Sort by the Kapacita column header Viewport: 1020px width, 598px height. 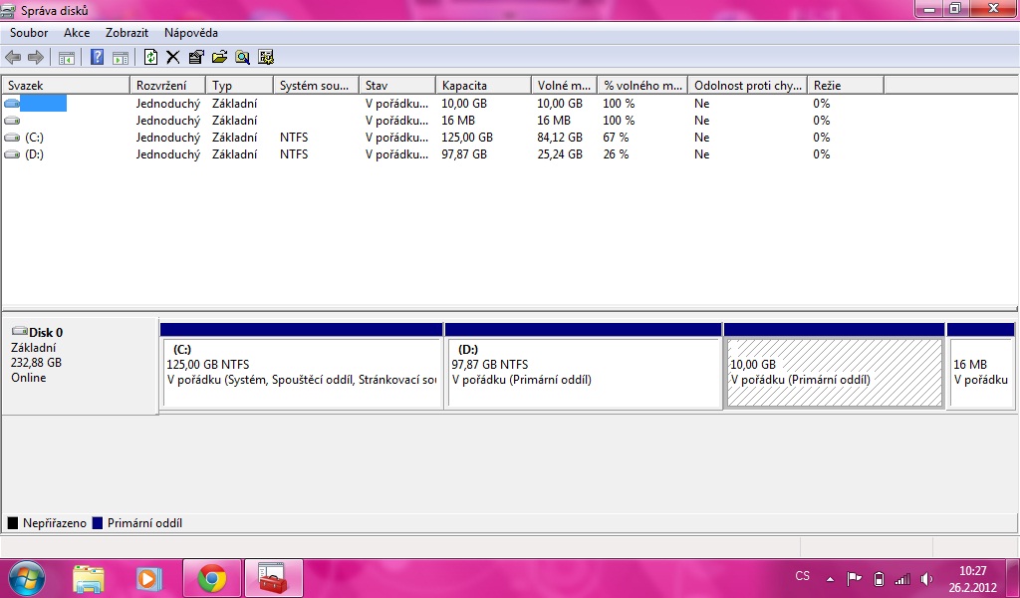[483, 86]
